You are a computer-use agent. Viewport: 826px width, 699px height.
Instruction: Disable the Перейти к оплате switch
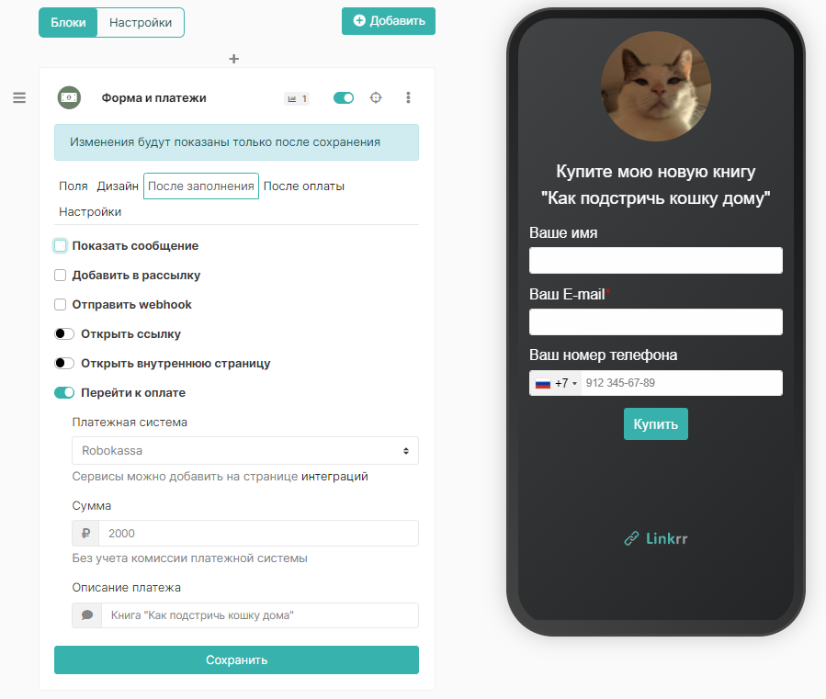(64, 392)
